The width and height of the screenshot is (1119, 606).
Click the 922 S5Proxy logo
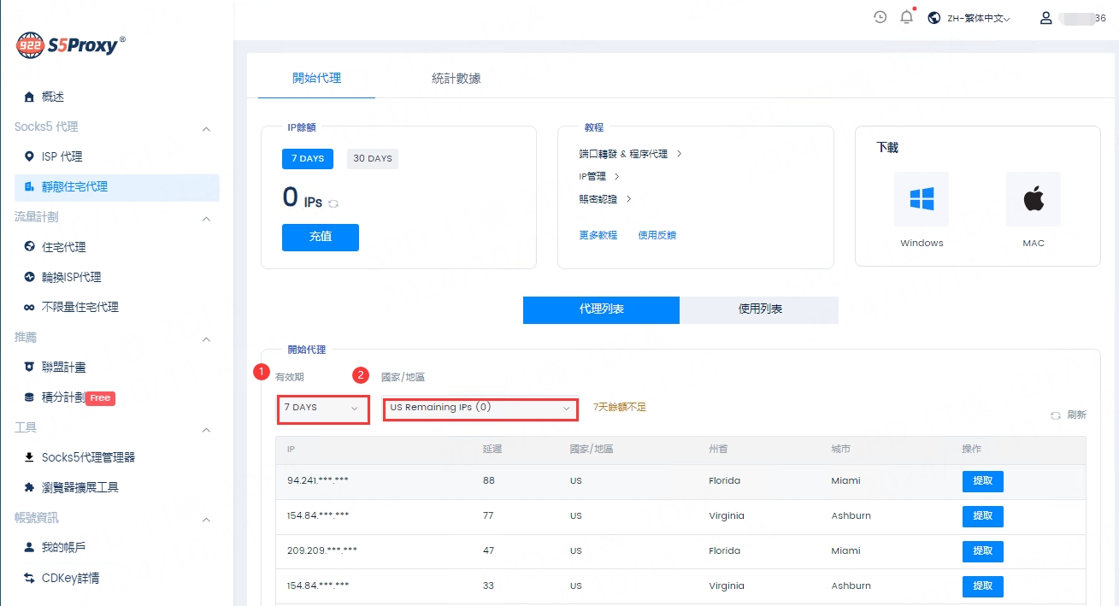click(x=71, y=44)
